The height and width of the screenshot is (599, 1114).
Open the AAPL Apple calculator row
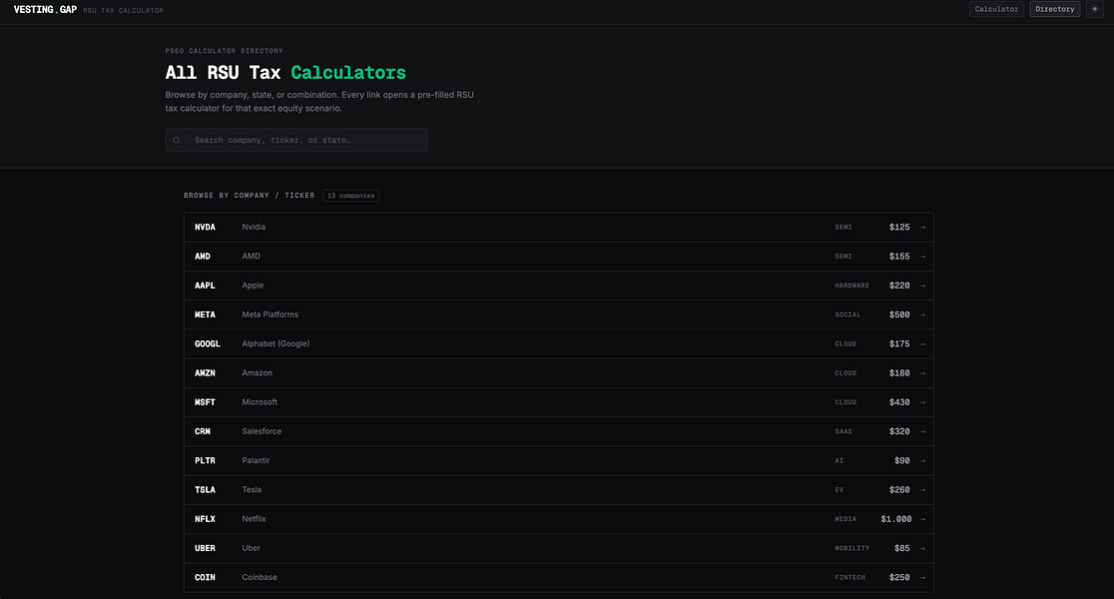(558, 286)
